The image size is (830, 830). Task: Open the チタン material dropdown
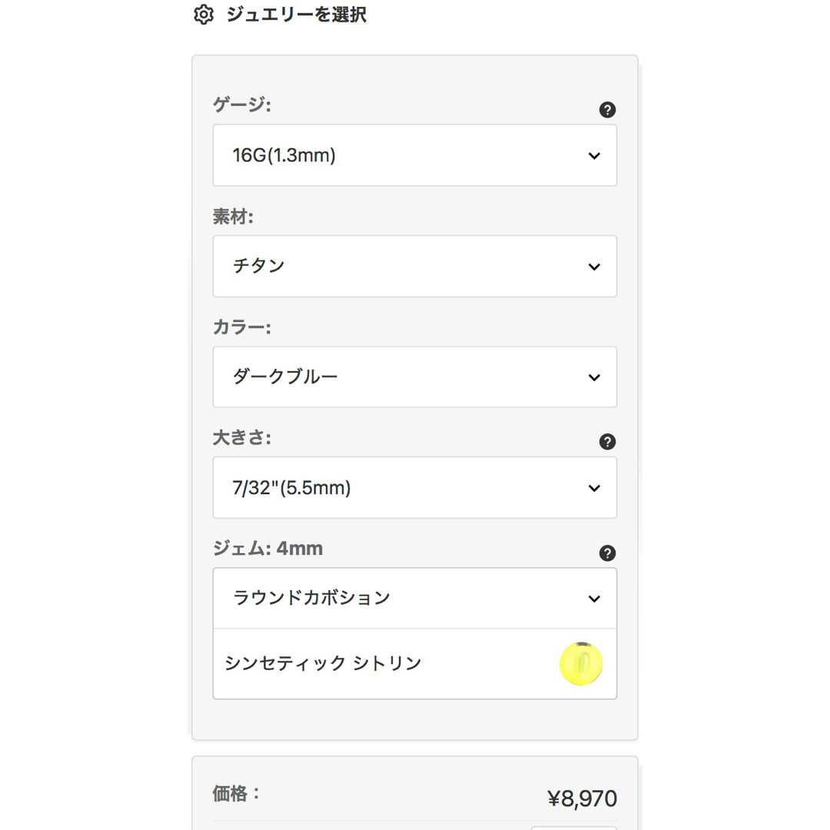pyautogui.click(x=414, y=266)
